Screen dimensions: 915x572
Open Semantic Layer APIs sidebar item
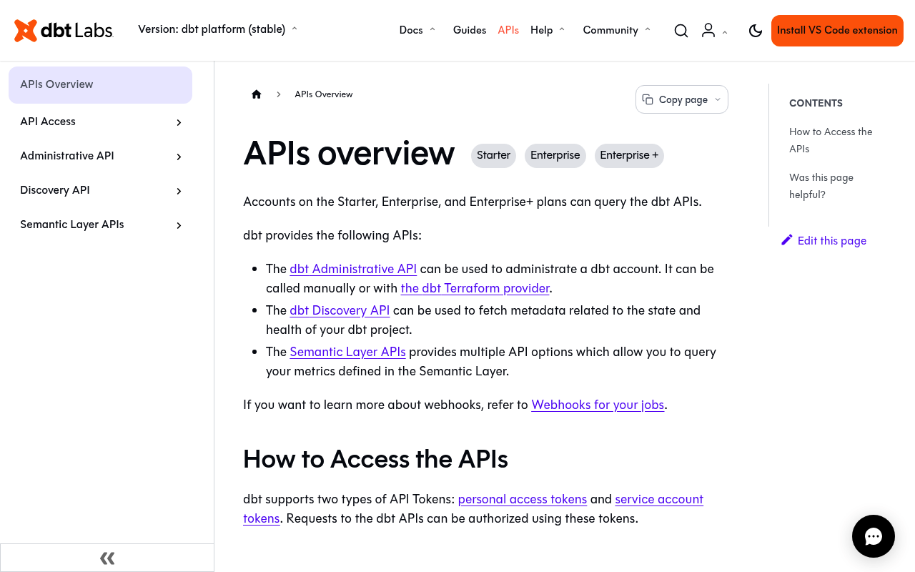click(x=72, y=225)
